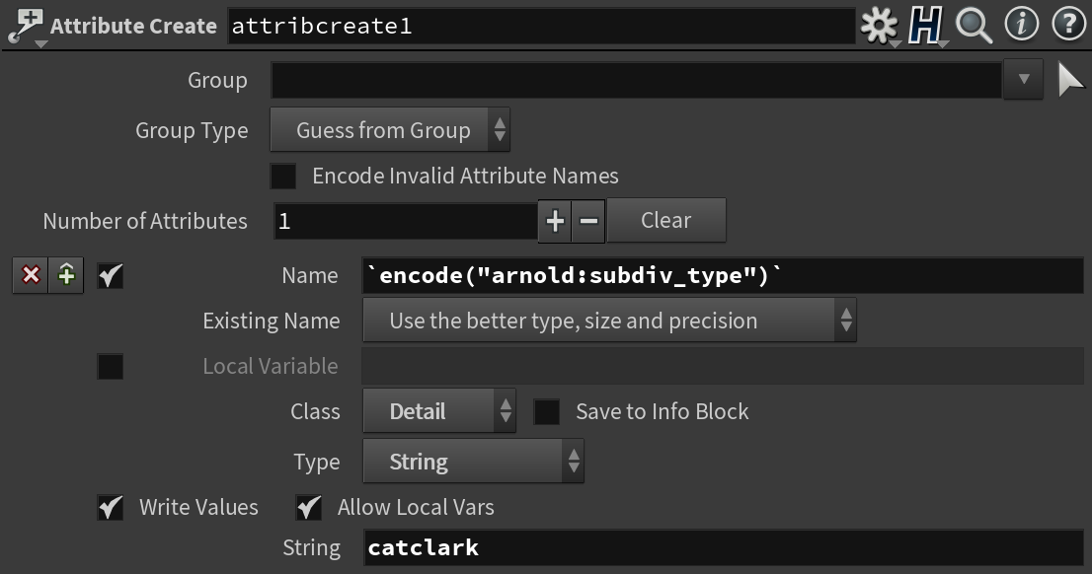Uncheck Allow Local Vars
The image size is (1092, 574).
tap(309, 508)
